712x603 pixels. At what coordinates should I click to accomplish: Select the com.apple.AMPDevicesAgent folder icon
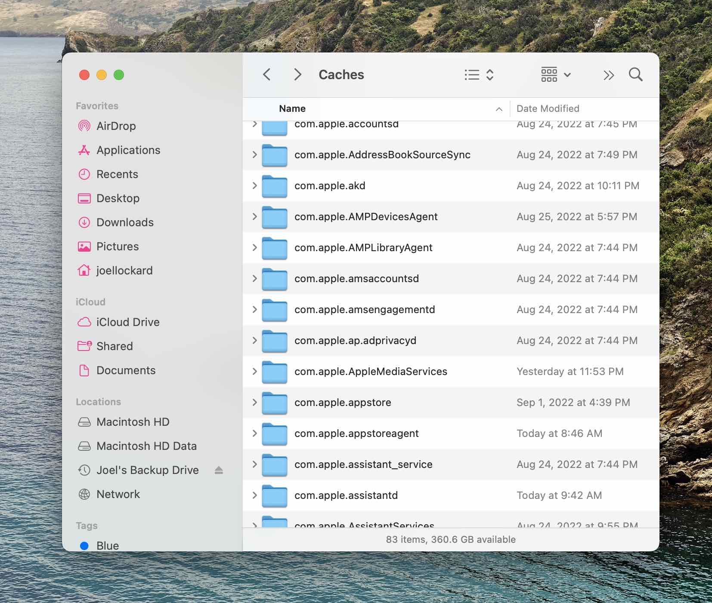(x=275, y=217)
